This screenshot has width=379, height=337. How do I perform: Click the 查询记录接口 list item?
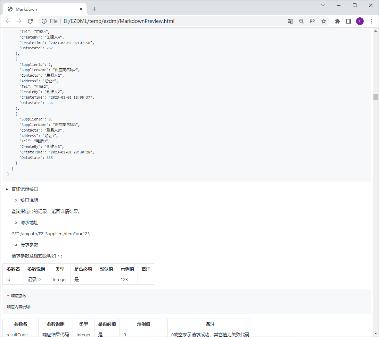point(25,189)
